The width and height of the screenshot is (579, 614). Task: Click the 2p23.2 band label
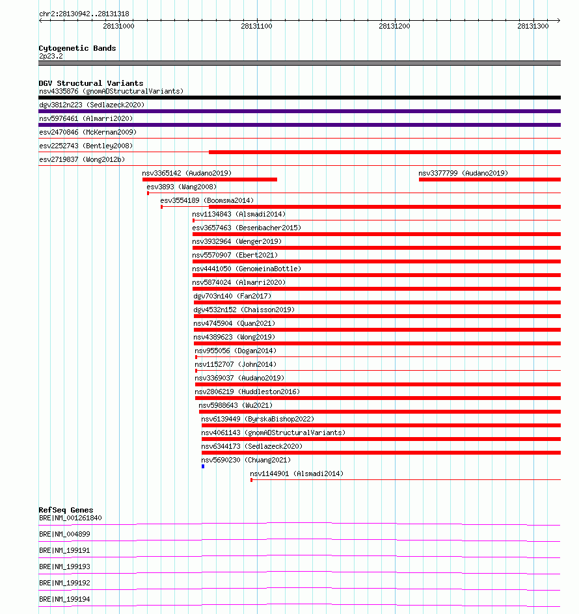51,57
